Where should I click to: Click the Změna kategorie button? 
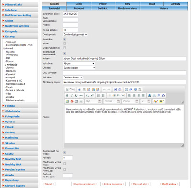point(113,184)
